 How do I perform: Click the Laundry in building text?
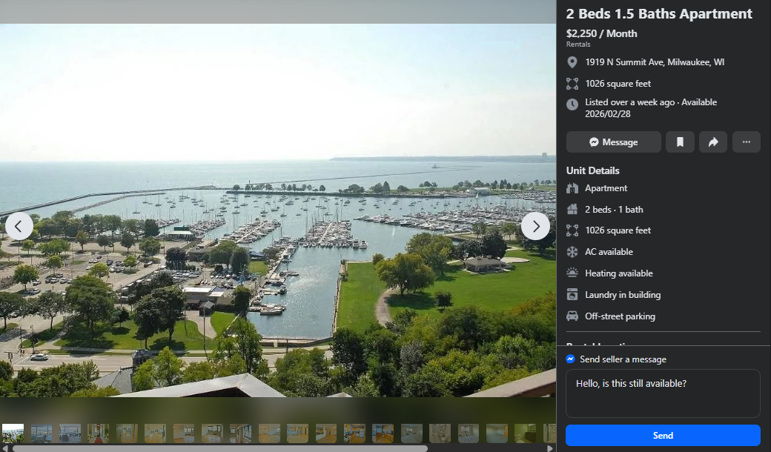click(623, 295)
